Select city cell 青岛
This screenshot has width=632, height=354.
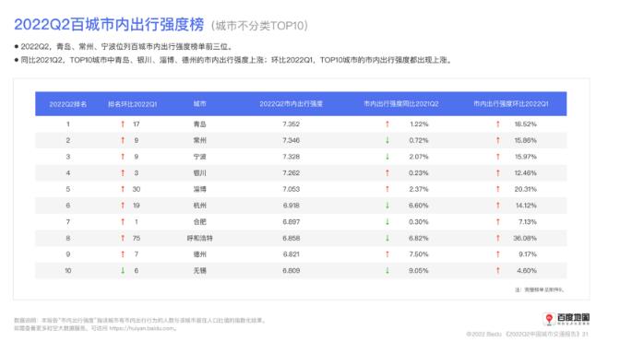coord(199,124)
